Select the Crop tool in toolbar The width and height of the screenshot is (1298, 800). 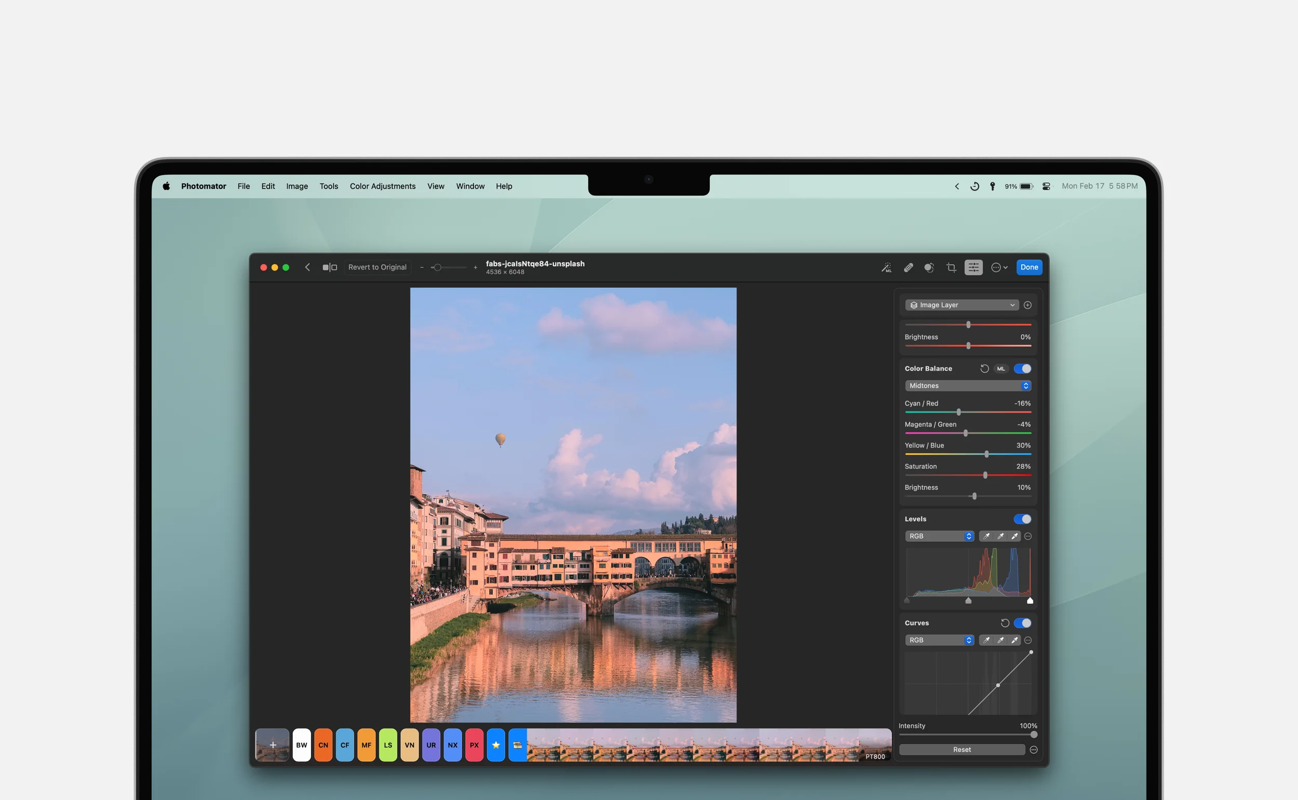(x=951, y=268)
